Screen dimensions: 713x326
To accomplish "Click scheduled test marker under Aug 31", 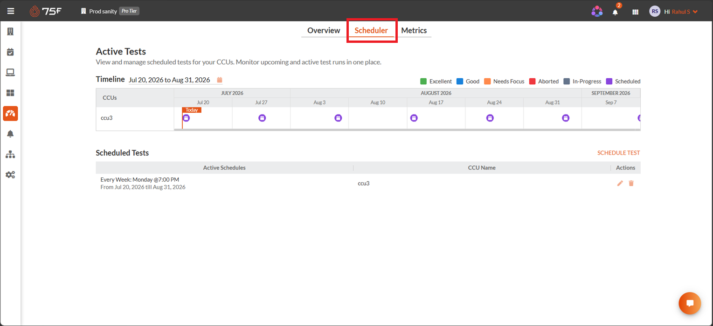I will click(x=566, y=118).
